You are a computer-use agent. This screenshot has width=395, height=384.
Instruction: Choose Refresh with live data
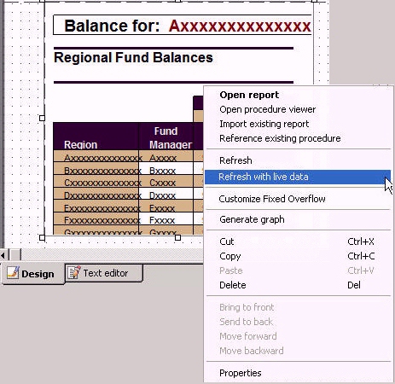[298, 177]
